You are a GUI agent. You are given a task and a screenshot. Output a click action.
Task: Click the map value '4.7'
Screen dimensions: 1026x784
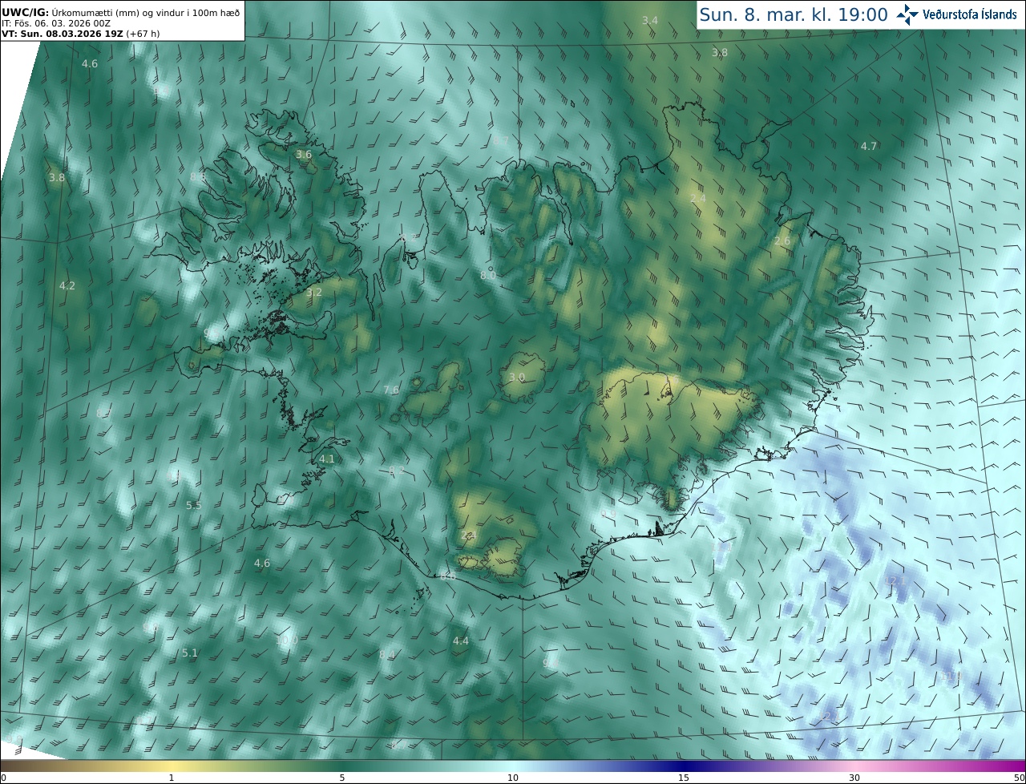click(869, 146)
